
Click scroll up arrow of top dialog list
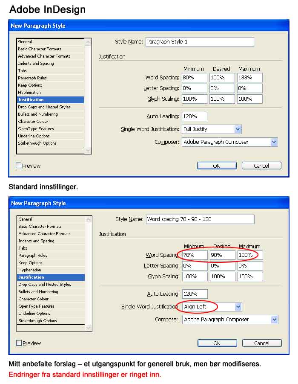coord(88,42)
